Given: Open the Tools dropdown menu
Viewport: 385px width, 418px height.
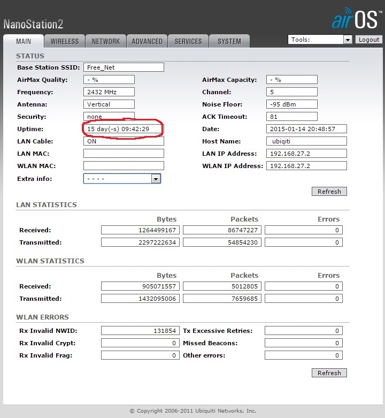Looking at the screenshot, I should click(320, 40).
